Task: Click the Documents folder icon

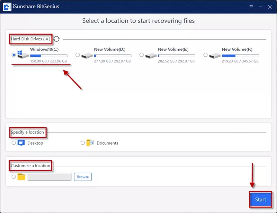Action: click(x=90, y=143)
